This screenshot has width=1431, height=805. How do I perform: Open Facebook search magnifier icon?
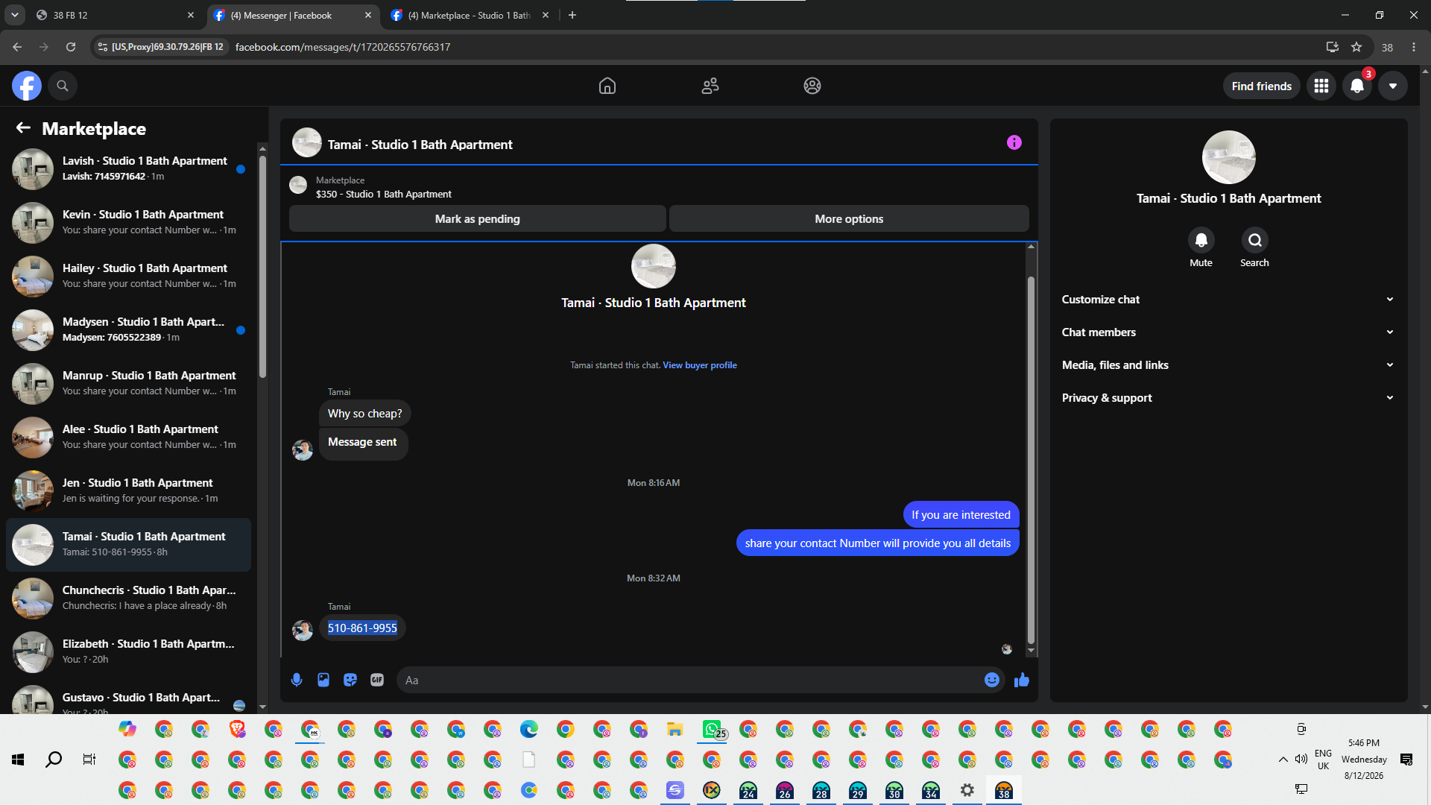coord(63,86)
